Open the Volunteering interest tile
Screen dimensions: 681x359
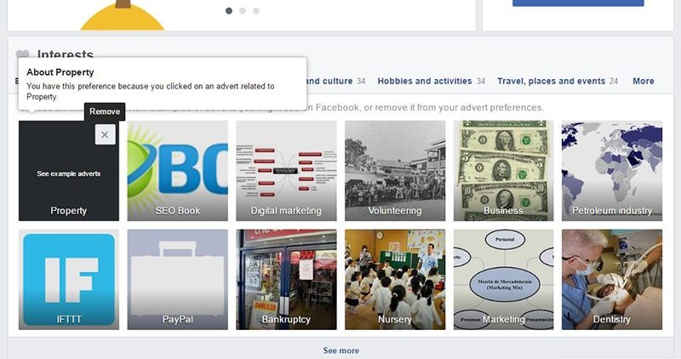click(395, 171)
